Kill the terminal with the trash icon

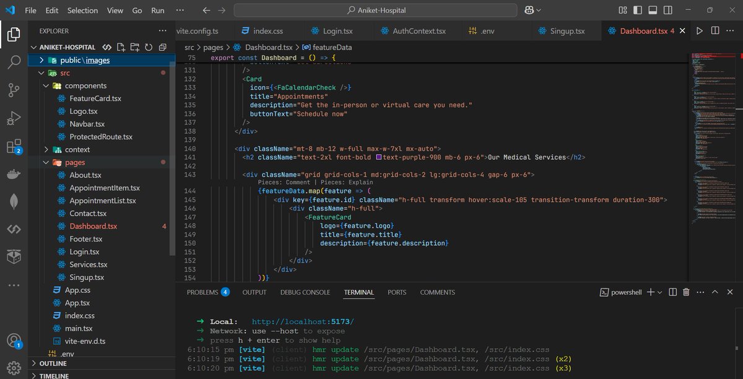click(x=686, y=292)
